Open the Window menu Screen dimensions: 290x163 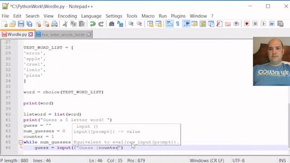click(x=198, y=16)
